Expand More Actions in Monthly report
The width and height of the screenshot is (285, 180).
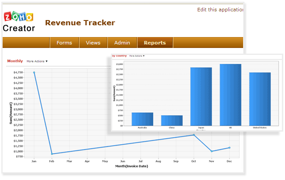37,61
